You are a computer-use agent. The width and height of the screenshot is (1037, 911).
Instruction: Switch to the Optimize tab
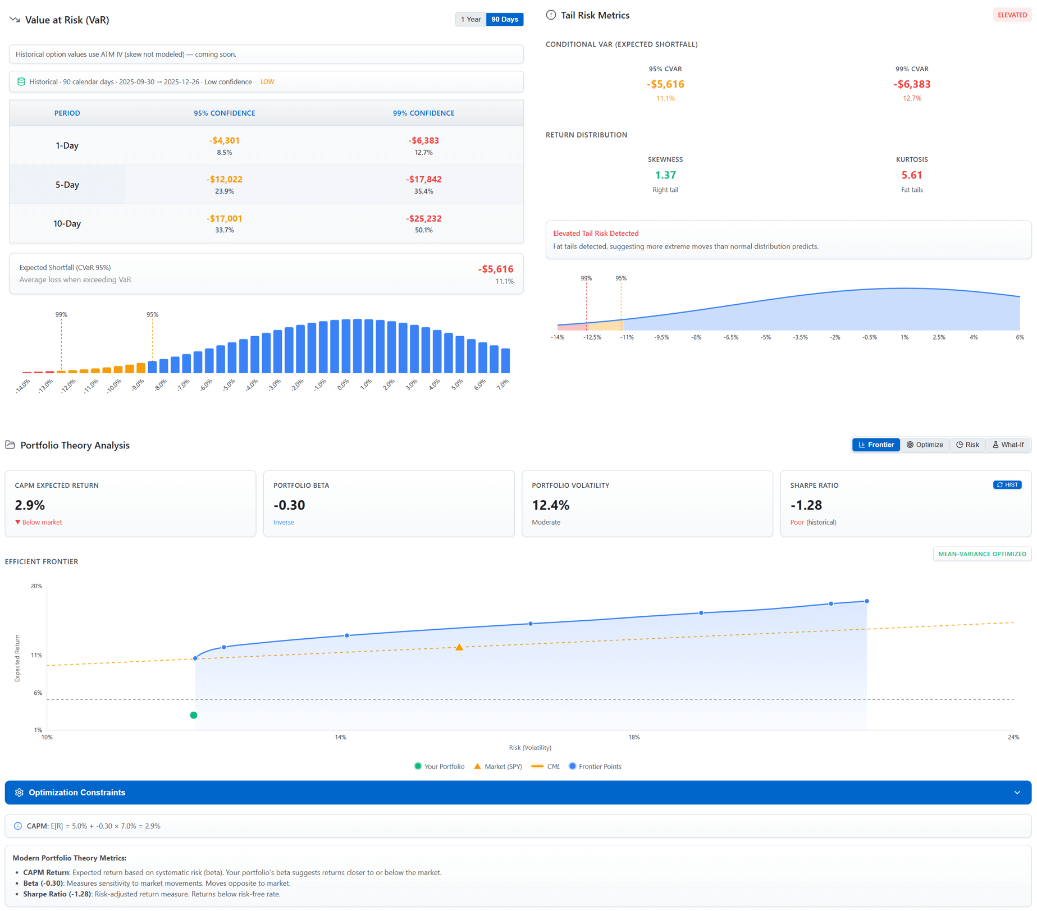pos(925,445)
